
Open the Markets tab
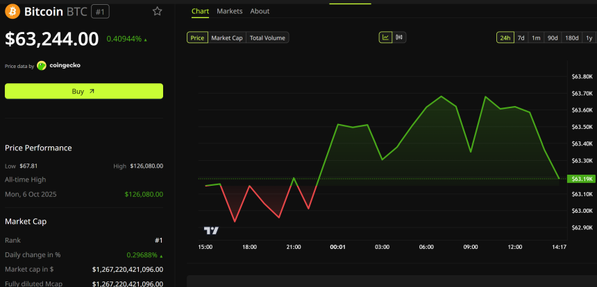coord(230,11)
